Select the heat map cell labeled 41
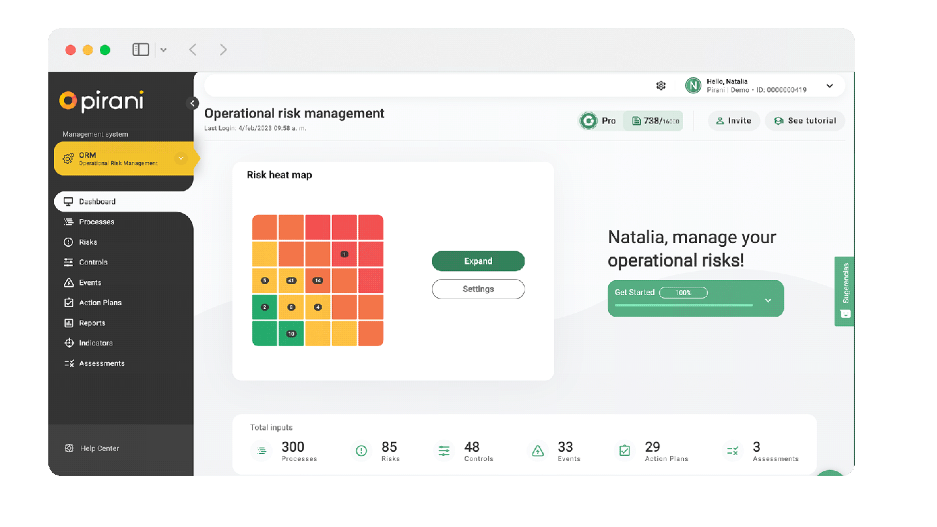937x527 pixels. tap(291, 280)
